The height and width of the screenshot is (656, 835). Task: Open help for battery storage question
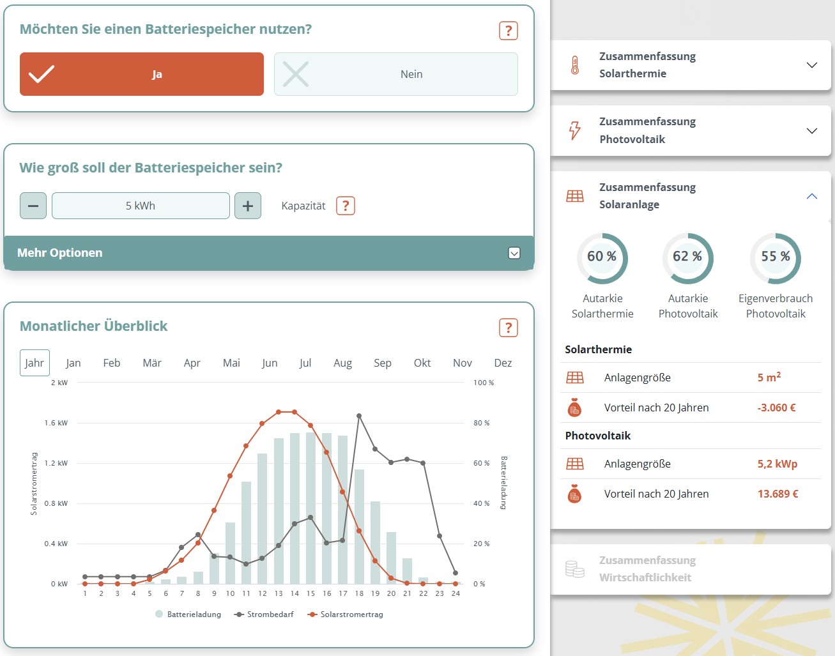coord(508,31)
